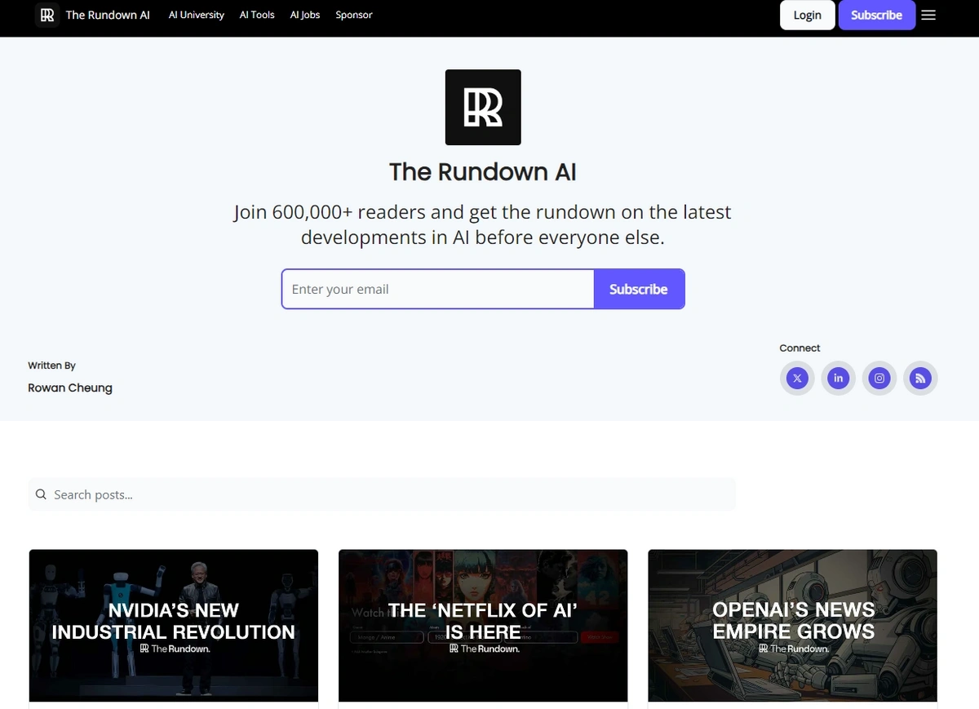Open the X (Twitter) social icon
The height and width of the screenshot is (709, 979).
pos(797,378)
